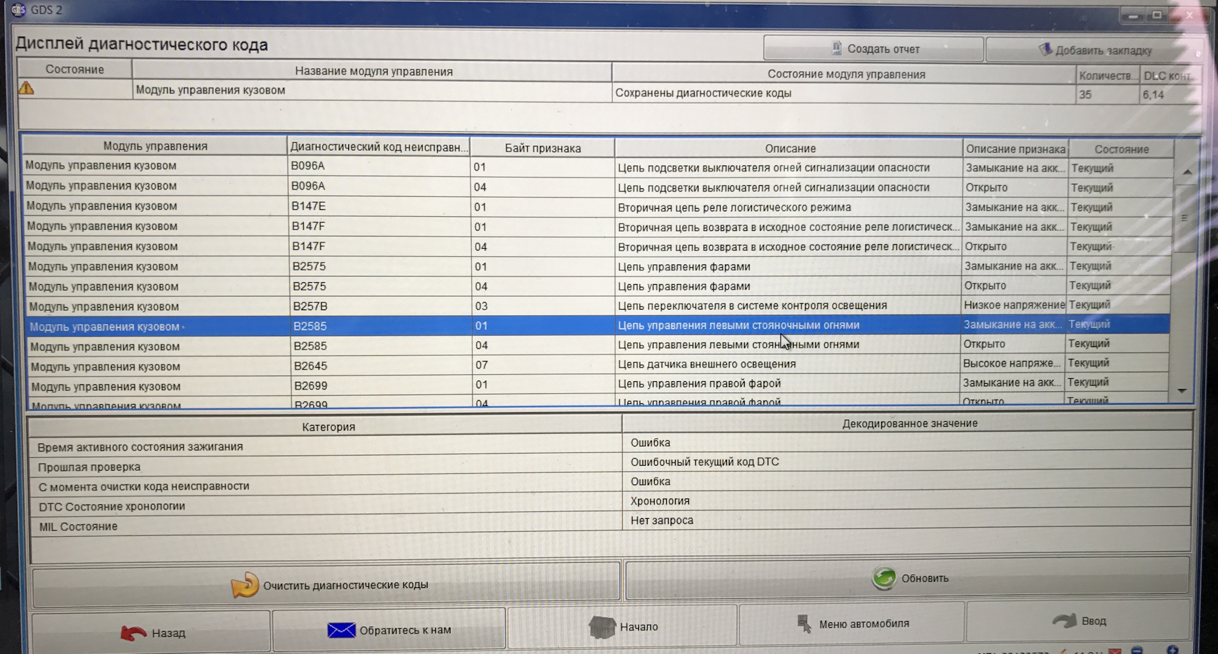Click the Создать отчет button
1218x654 pixels.
pyautogui.click(x=874, y=49)
